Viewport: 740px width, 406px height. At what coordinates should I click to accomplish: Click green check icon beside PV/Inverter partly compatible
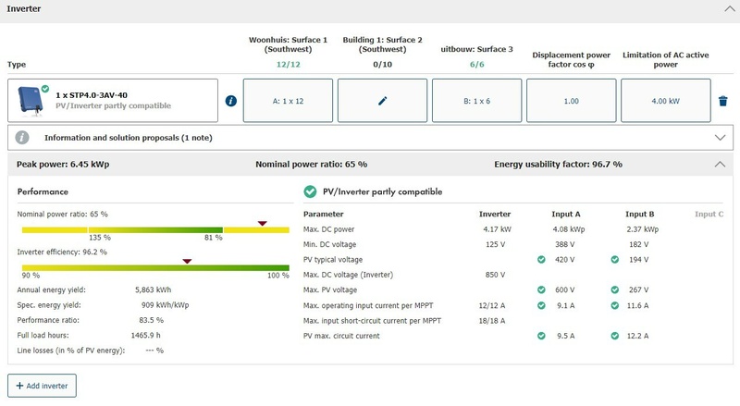click(310, 191)
